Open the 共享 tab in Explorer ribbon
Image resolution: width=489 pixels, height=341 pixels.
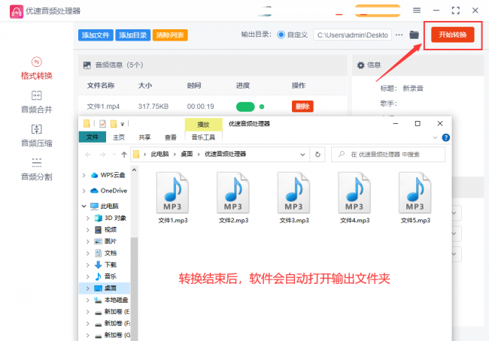[x=144, y=137]
